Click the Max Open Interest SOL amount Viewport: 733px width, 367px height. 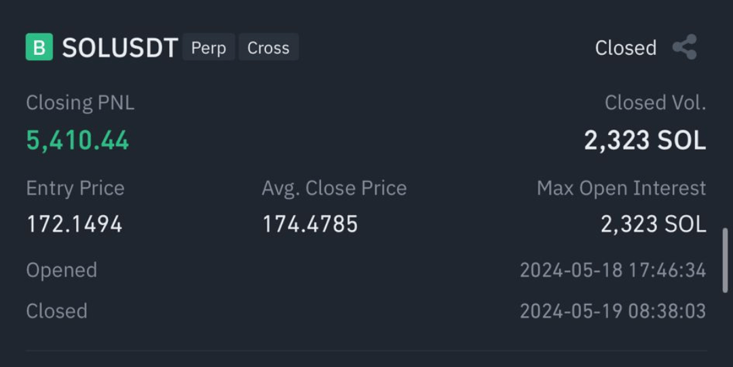pyautogui.click(x=653, y=224)
